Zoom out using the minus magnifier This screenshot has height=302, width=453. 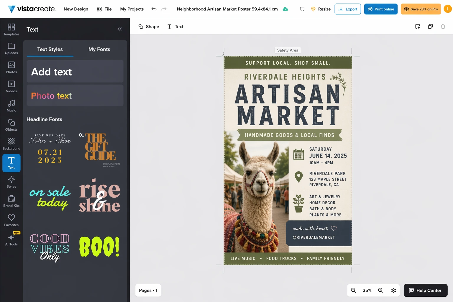click(353, 290)
